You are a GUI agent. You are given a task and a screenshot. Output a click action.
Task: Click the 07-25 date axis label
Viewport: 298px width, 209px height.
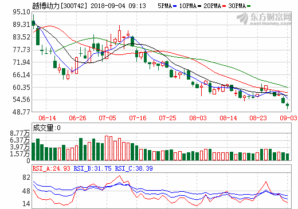pos(167,118)
